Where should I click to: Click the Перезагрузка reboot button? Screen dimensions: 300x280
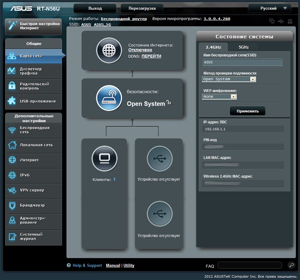142,9
